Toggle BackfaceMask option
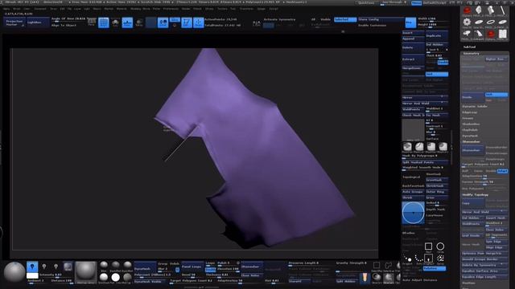 coord(413,185)
